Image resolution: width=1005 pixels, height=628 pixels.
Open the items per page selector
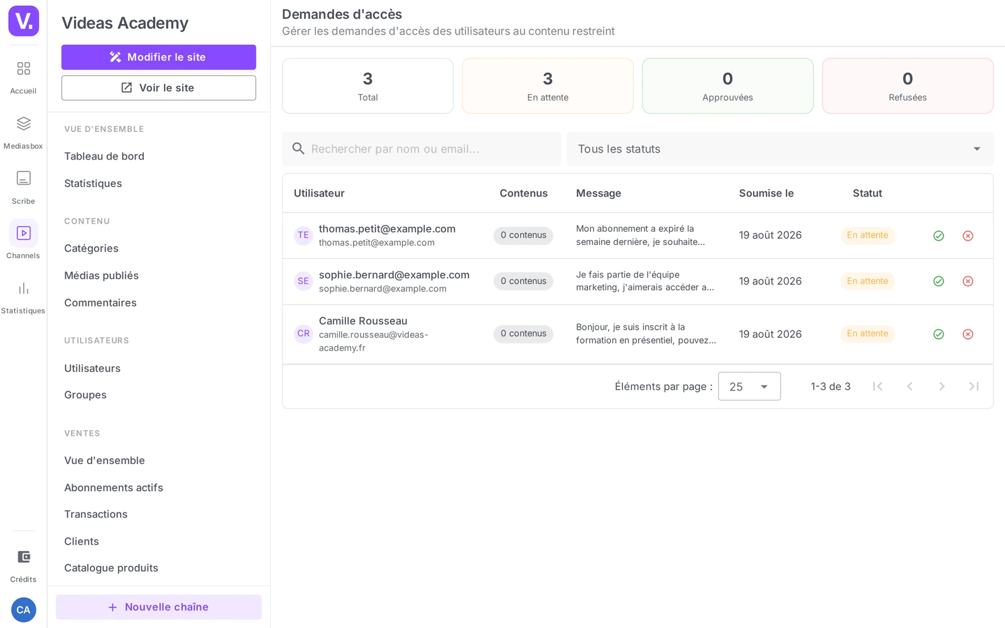(749, 386)
